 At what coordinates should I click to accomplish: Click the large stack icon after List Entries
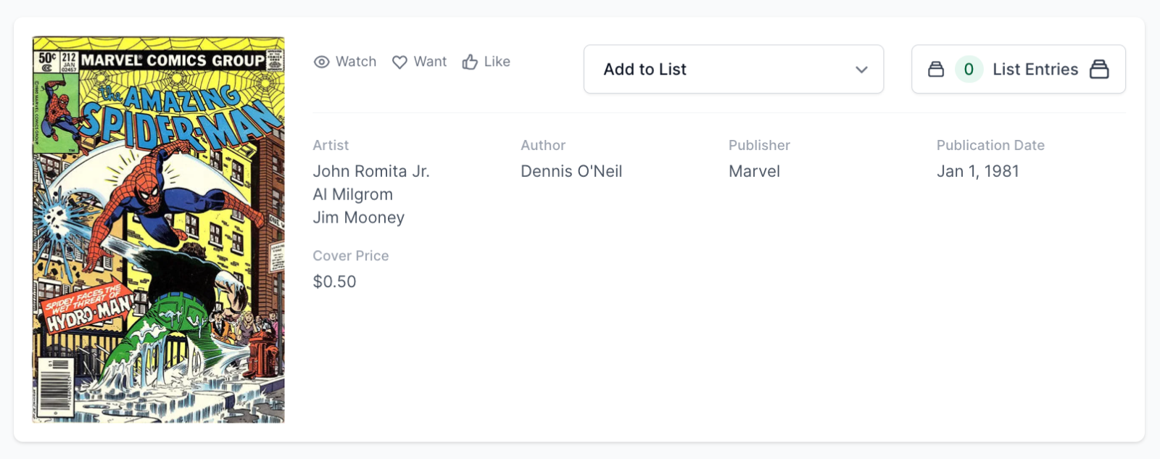click(1099, 70)
